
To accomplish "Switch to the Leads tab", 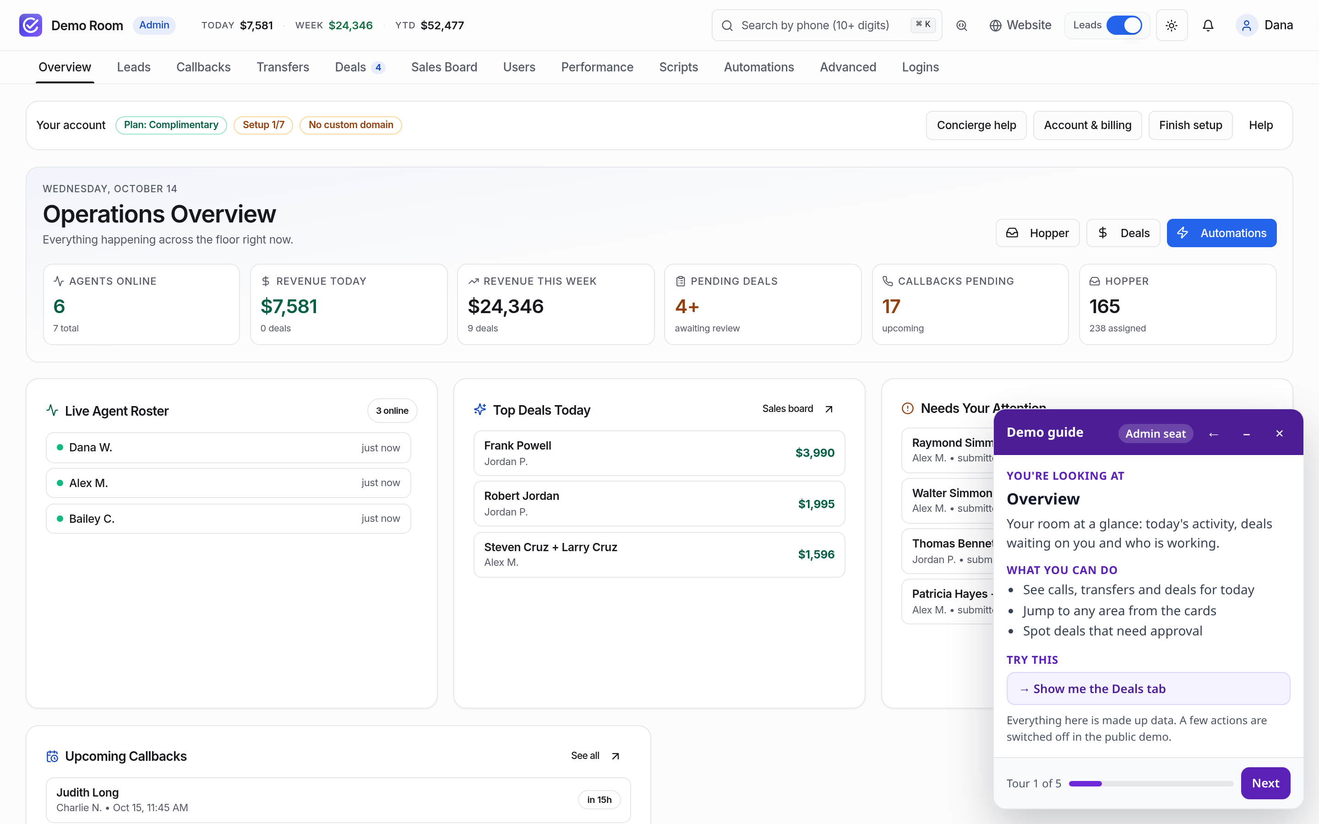I will 134,67.
